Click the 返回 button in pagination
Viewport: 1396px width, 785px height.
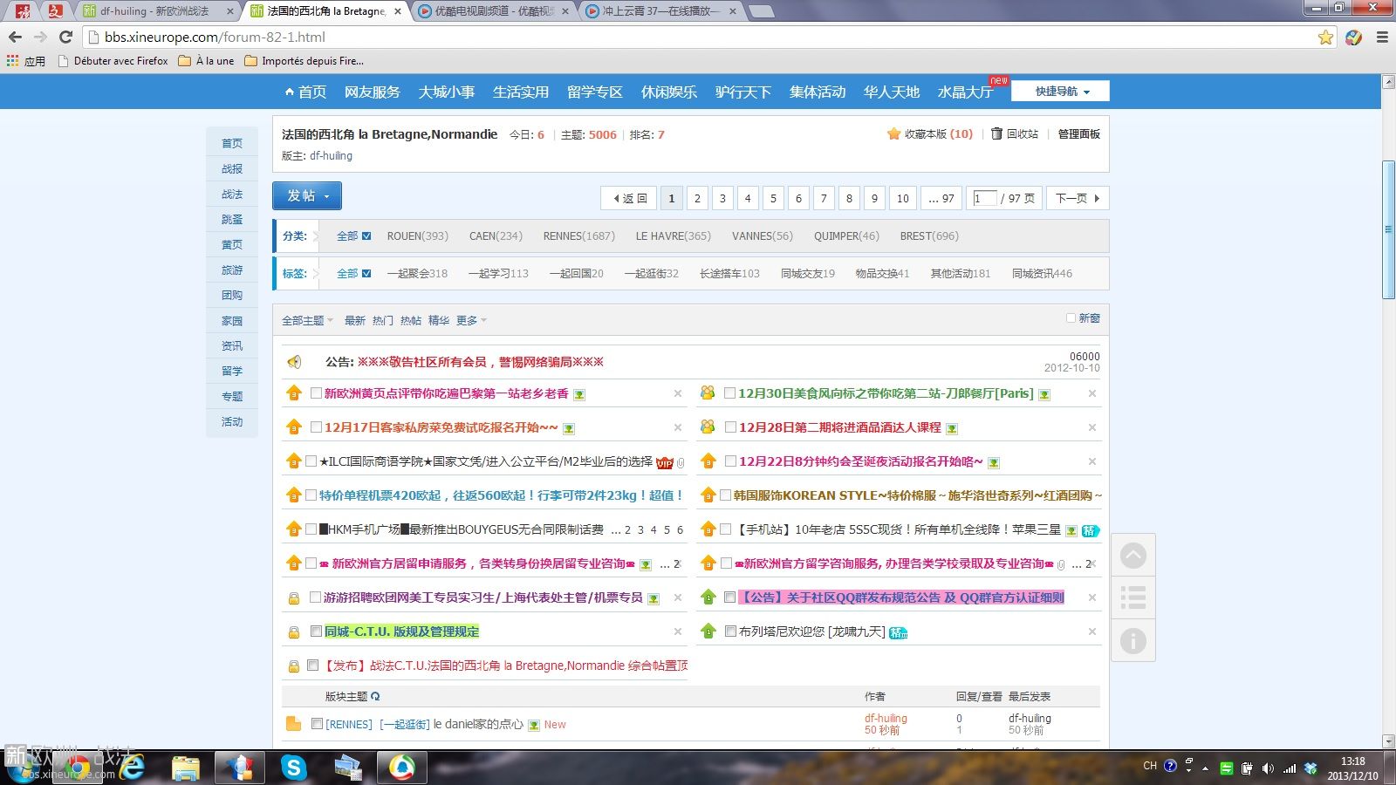click(x=629, y=198)
